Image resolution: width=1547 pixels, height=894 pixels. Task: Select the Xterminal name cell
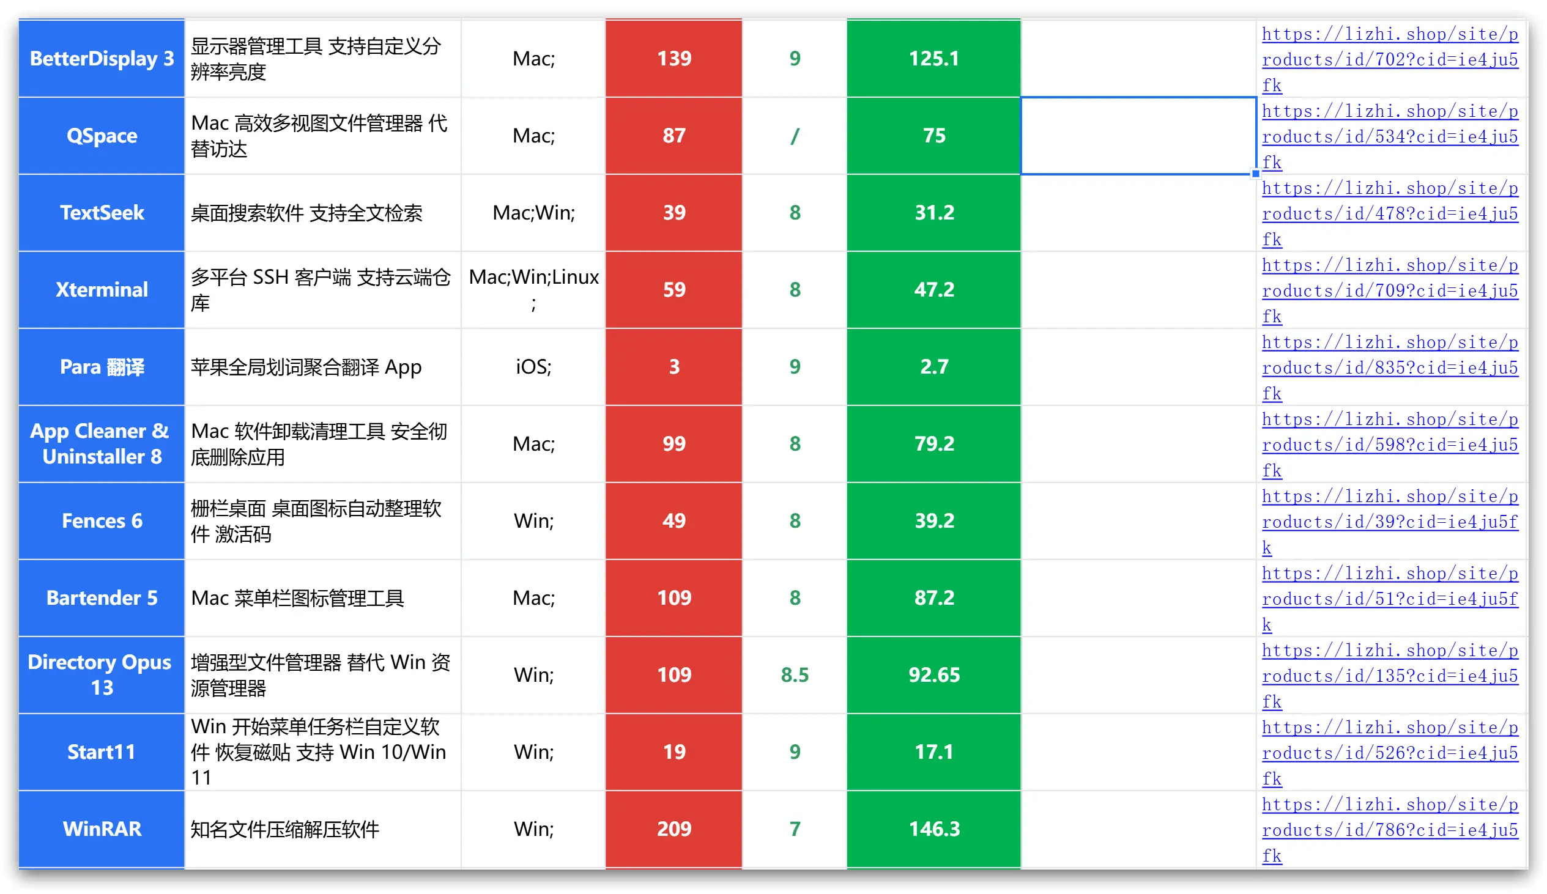pyautogui.click(x=102, y=290)
